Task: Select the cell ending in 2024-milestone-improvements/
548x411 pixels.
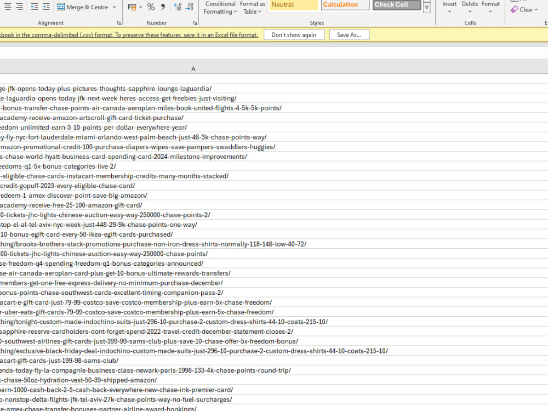Action: pyautogui.click(x=274, y=157)
